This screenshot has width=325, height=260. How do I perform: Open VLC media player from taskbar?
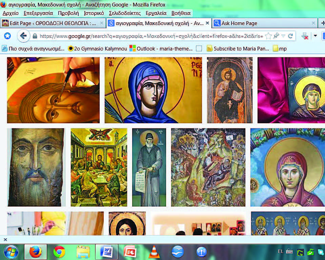(x=154, y=252)
